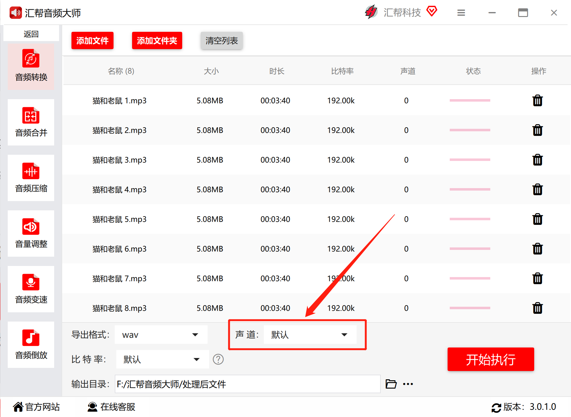This screenshot has width=571, height=417.
Task: Click the 汇帮音频大师 app speaker logo
Action: pyautogui.click(x=15, y=13)
